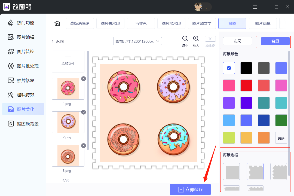Select the checked white background swatch
Viewport: 294px width, 196px height.
[x=229, y=68]
